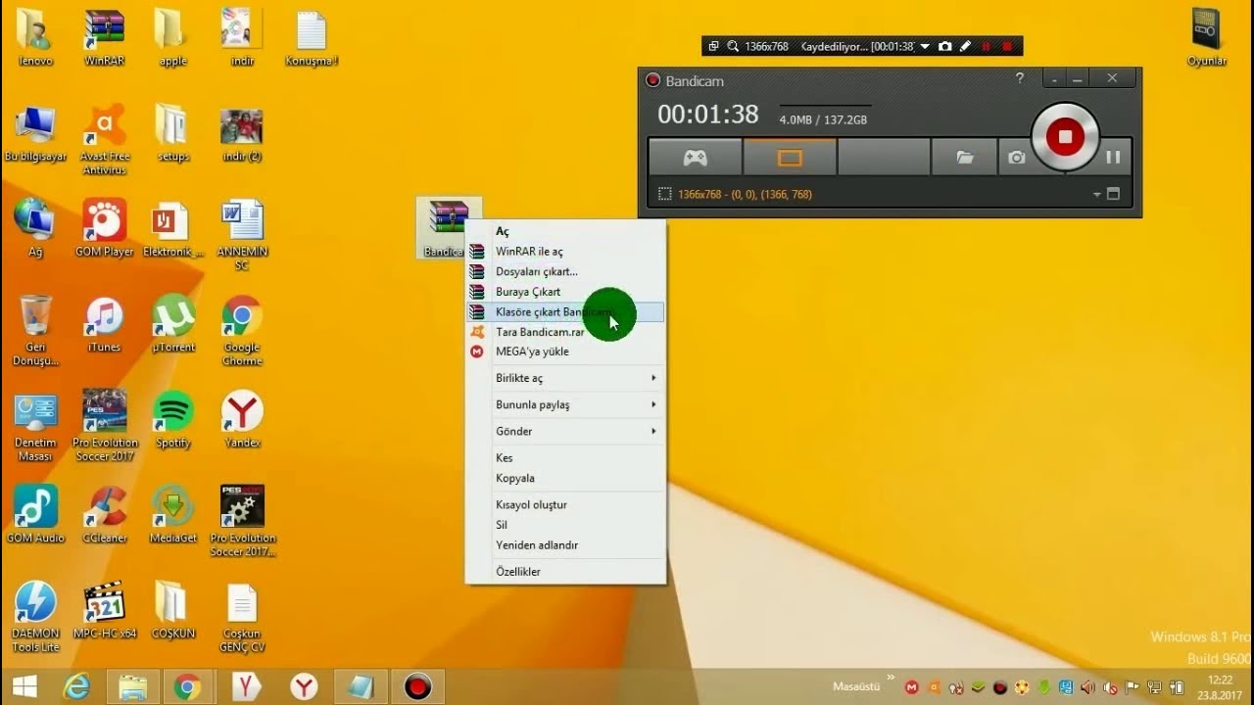This screenshot has height=705, width=1254.
Task: Click dashed rectangle selection icon in Bandicam
Action: tap(664, 194)
